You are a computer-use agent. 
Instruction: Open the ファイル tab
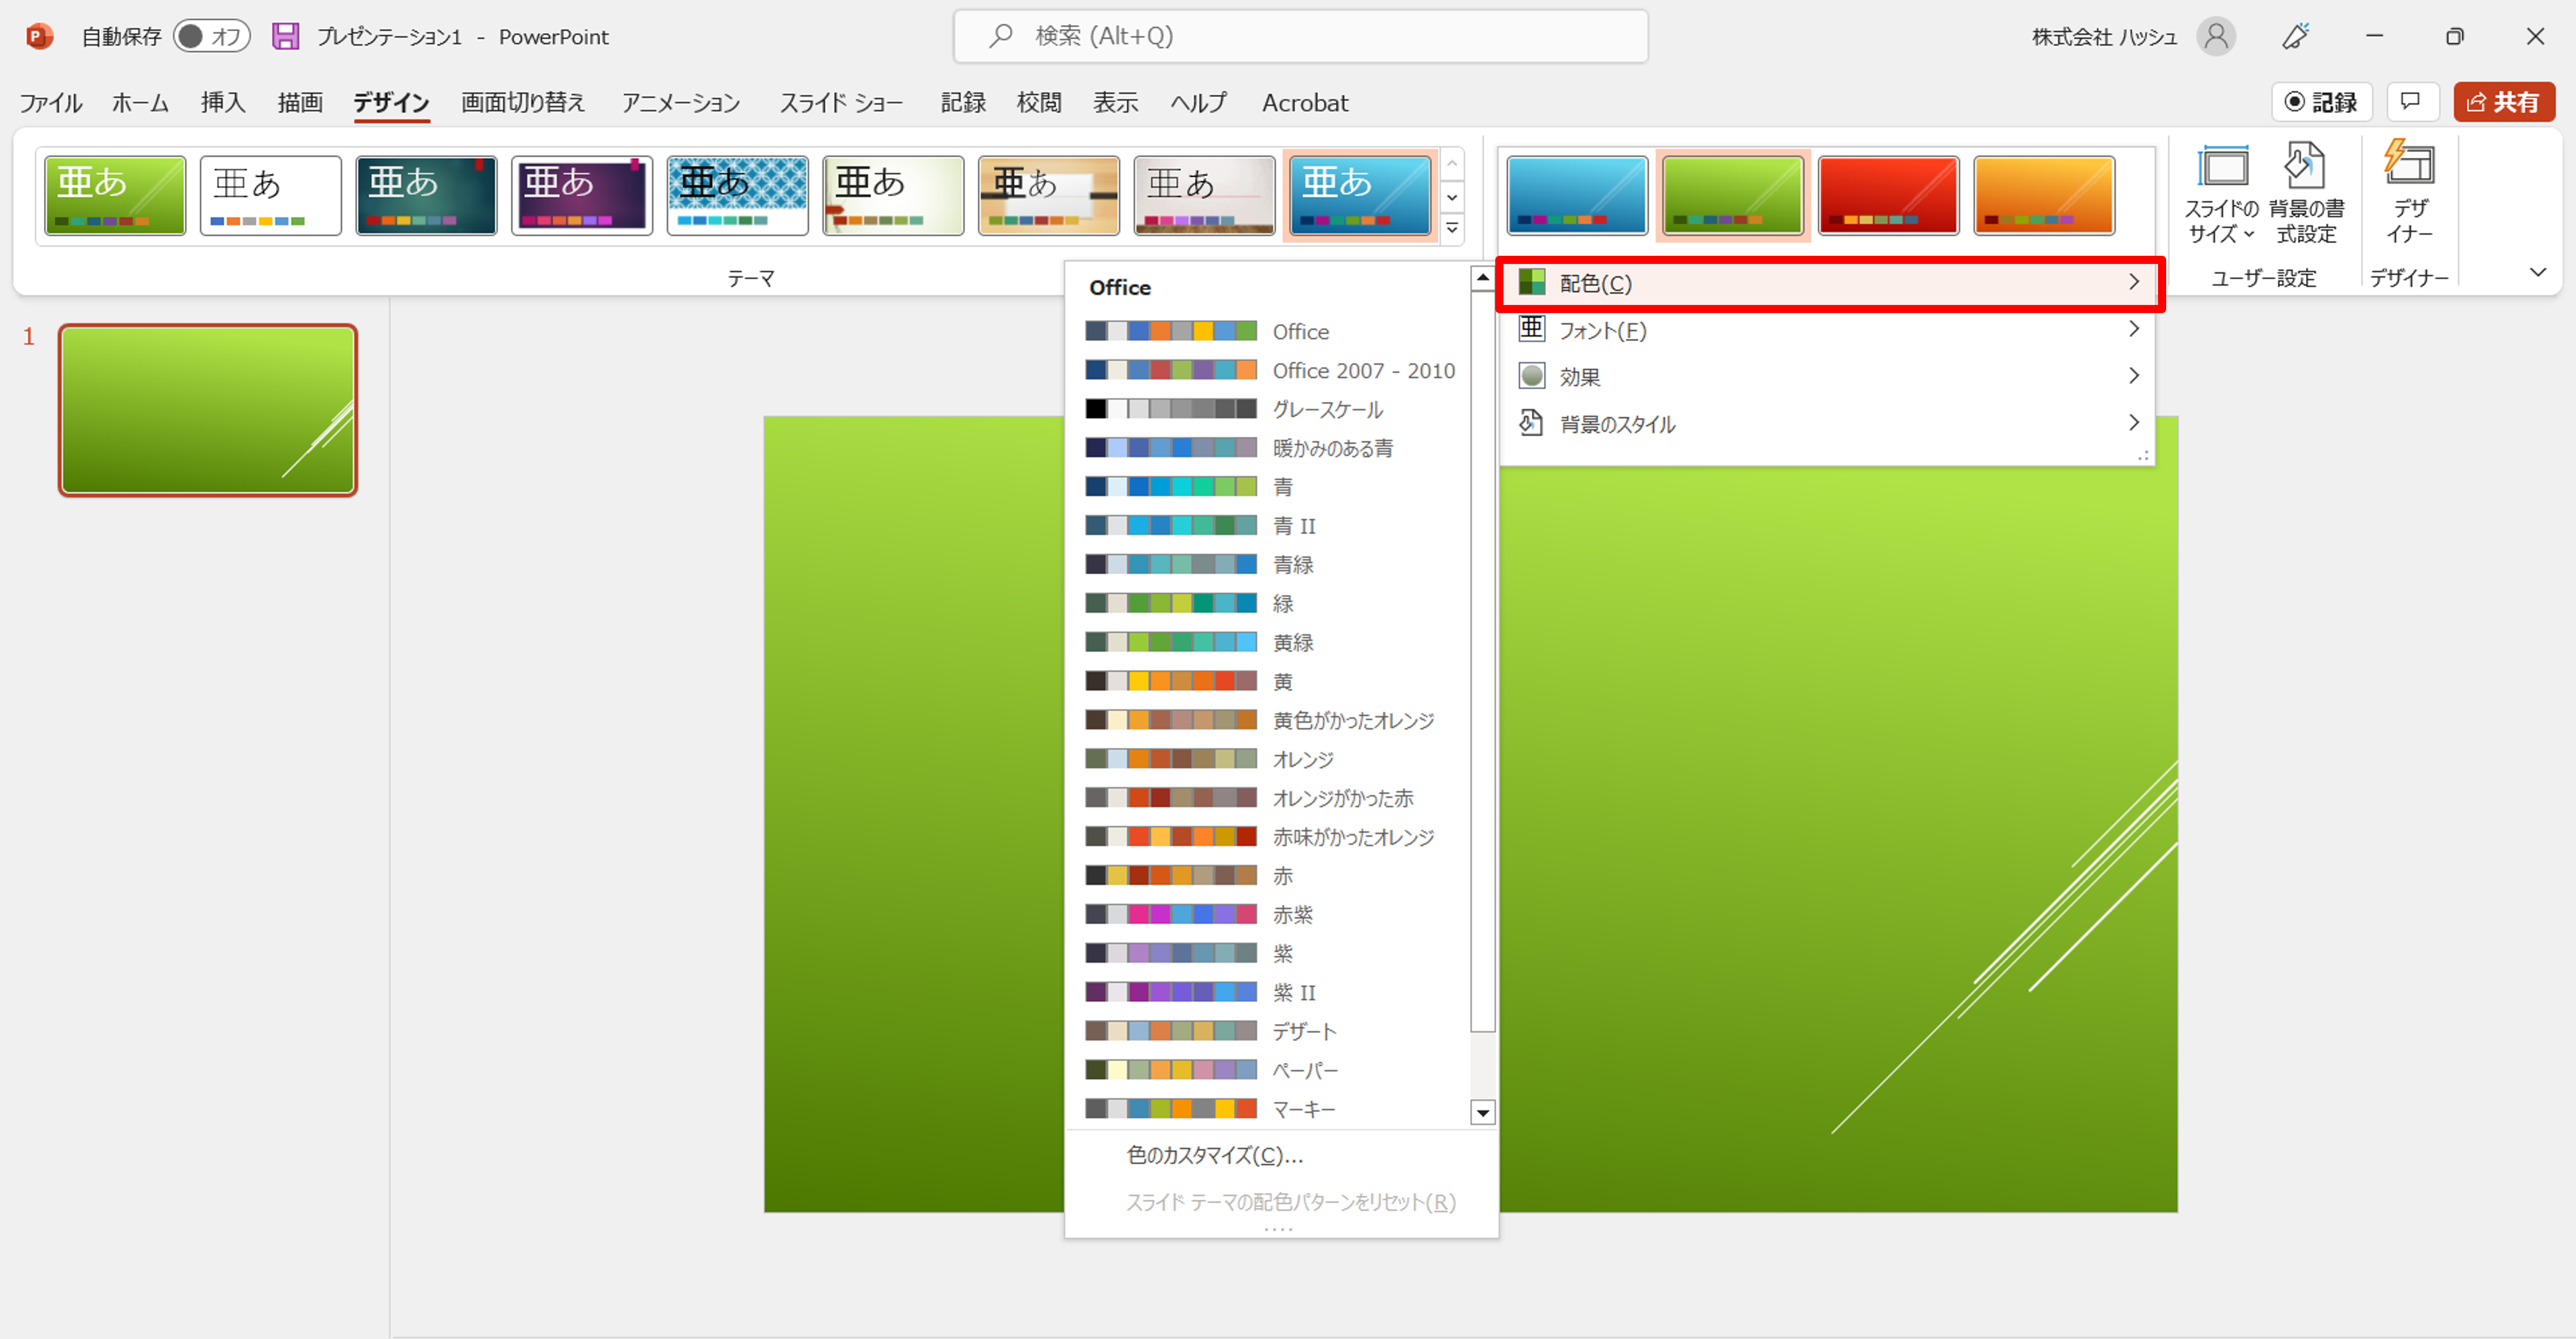pyautogui.click(x=51, y=103)
